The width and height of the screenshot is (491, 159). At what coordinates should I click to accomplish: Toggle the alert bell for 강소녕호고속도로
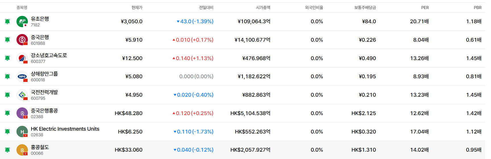pos(7,58)
